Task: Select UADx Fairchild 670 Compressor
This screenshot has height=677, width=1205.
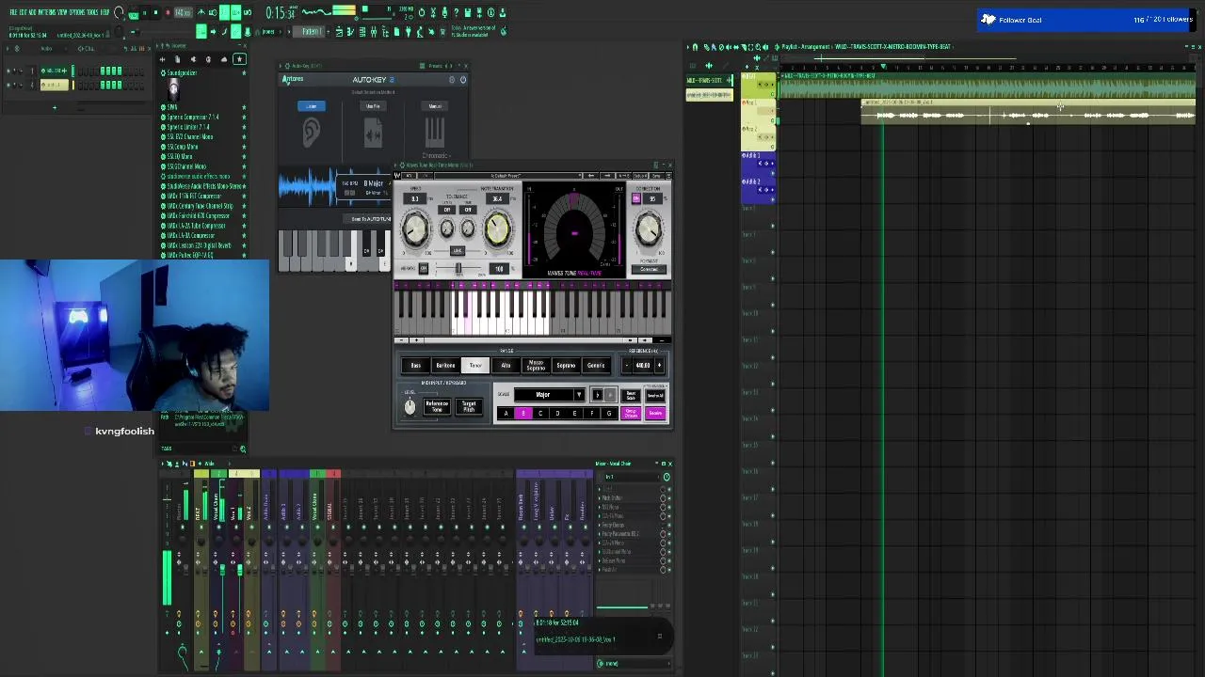Action: click(x=198, y=216)
